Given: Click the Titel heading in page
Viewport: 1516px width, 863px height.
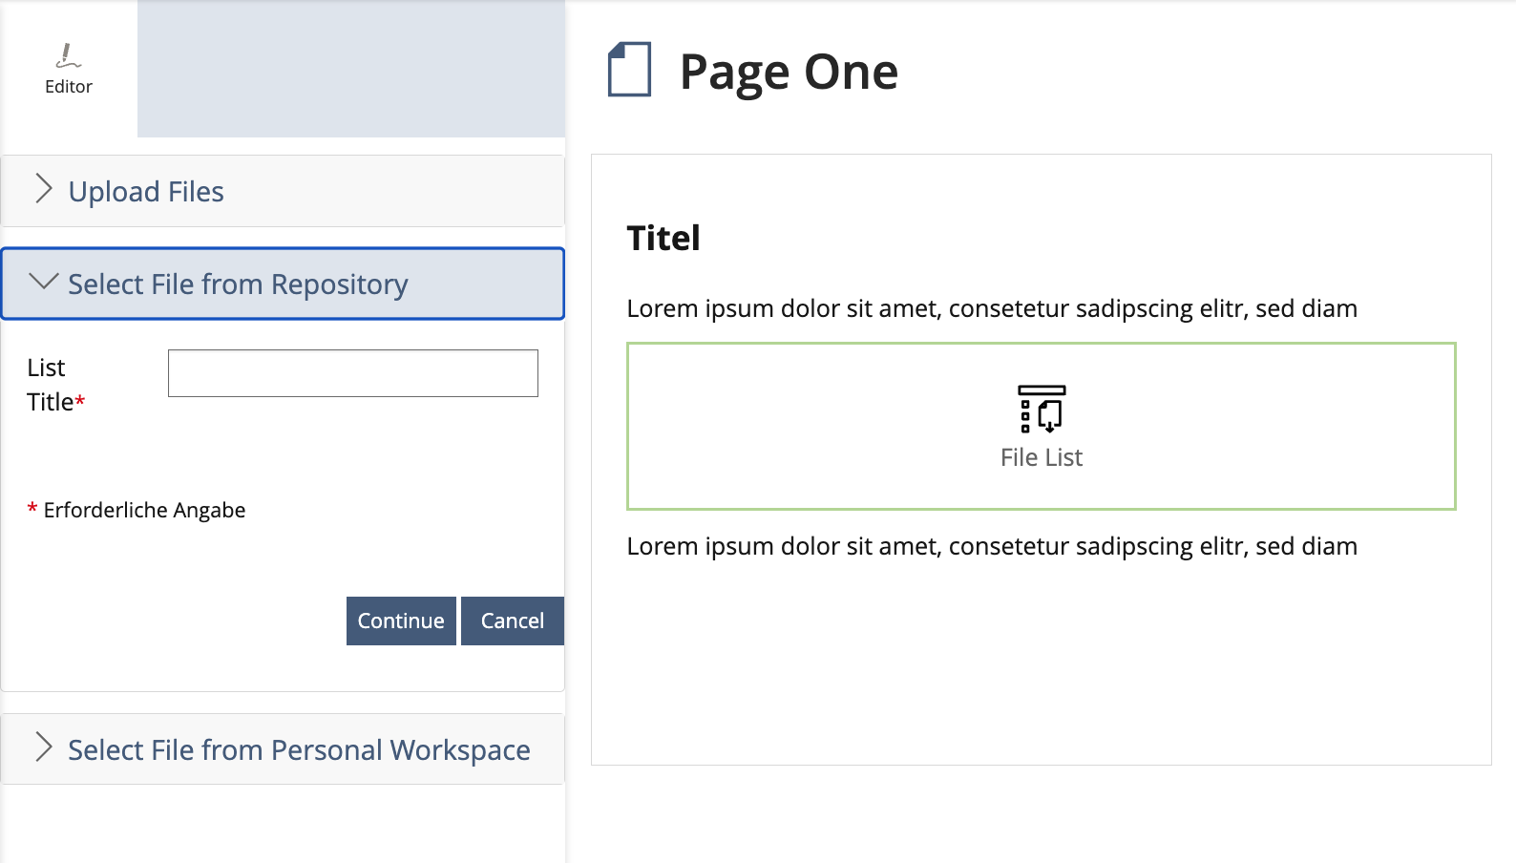Looking at the screenshot, I should click(x=663, y=238).
